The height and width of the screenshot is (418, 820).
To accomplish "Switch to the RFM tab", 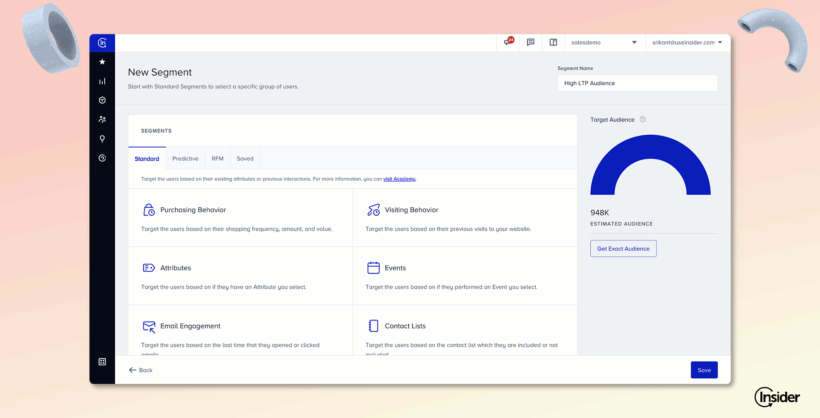I will (x=218, y=159).
